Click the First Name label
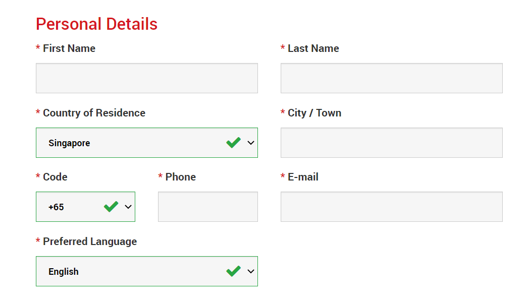Image resolution: width=524 pixels, height=302 pixels. [69, 48]
